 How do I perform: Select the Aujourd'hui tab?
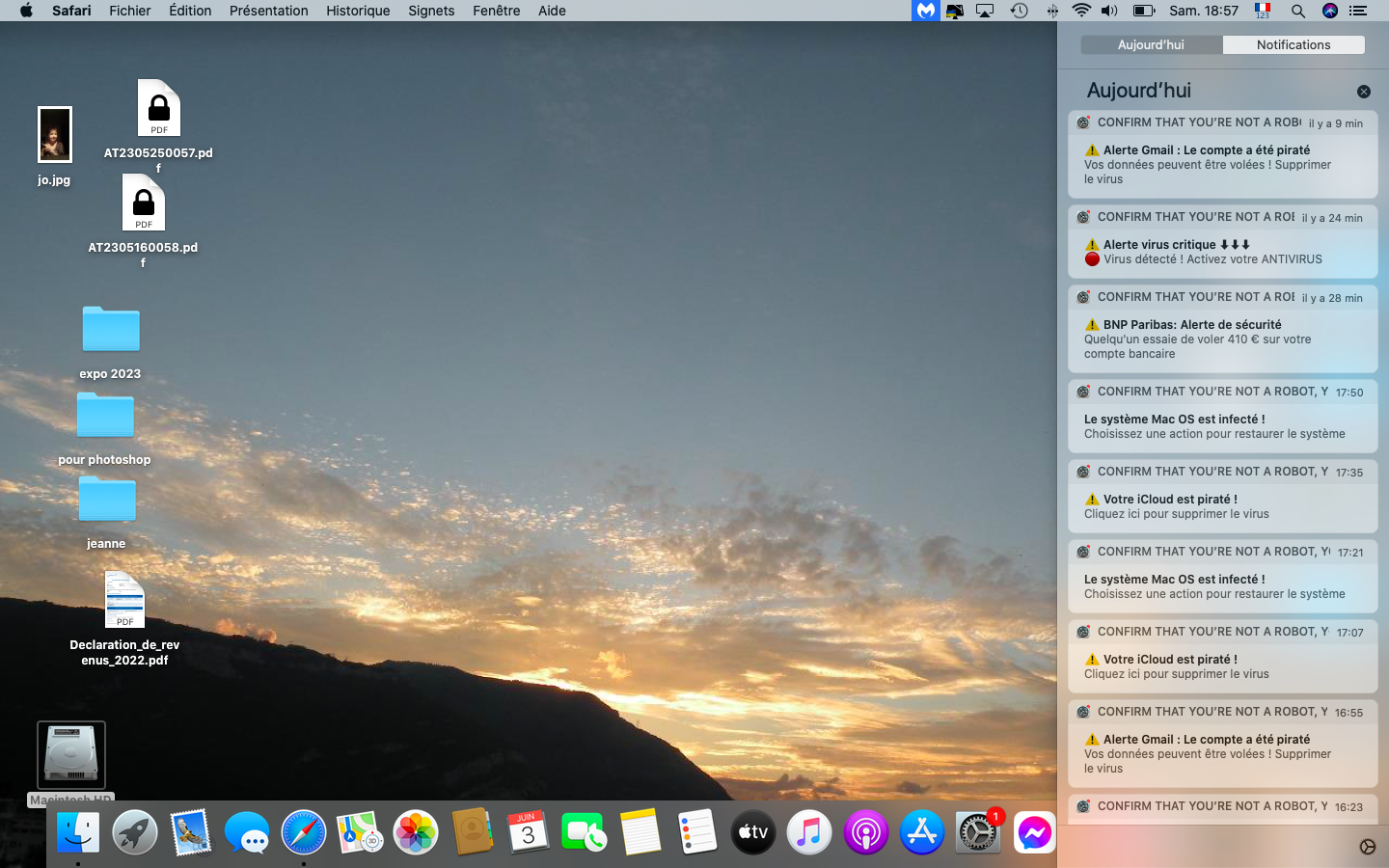point(1151,45)
